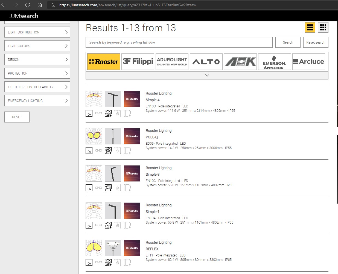Screen dimensions: 338x274
Task: Open Rooster brand image for Simple-1
Action: (132, 211)
